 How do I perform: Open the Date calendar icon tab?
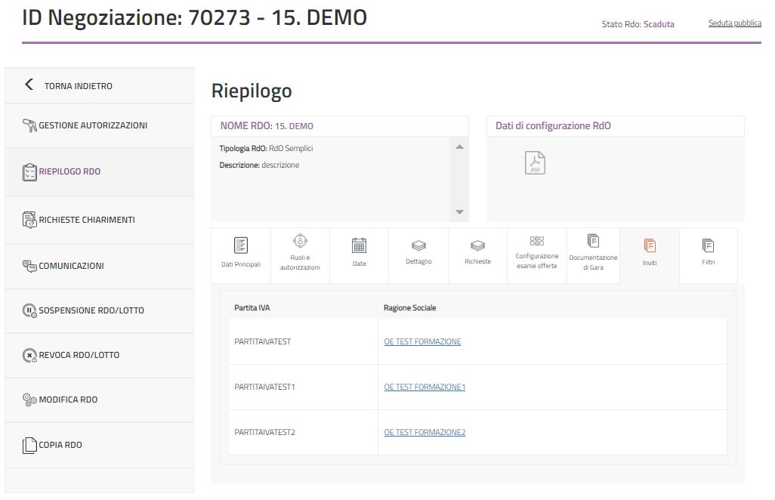pos(359,245)
